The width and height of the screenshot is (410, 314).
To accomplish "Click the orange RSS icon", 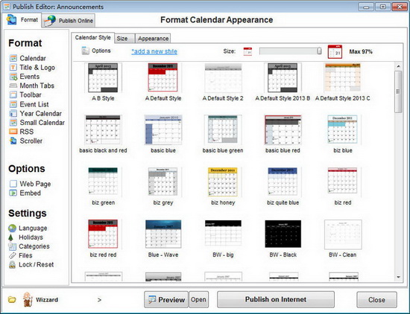I will (x=13, y=132).
